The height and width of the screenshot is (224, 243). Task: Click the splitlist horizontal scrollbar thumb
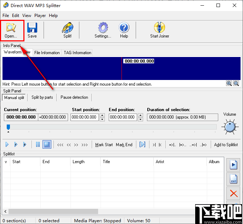[x=53, y=211]
